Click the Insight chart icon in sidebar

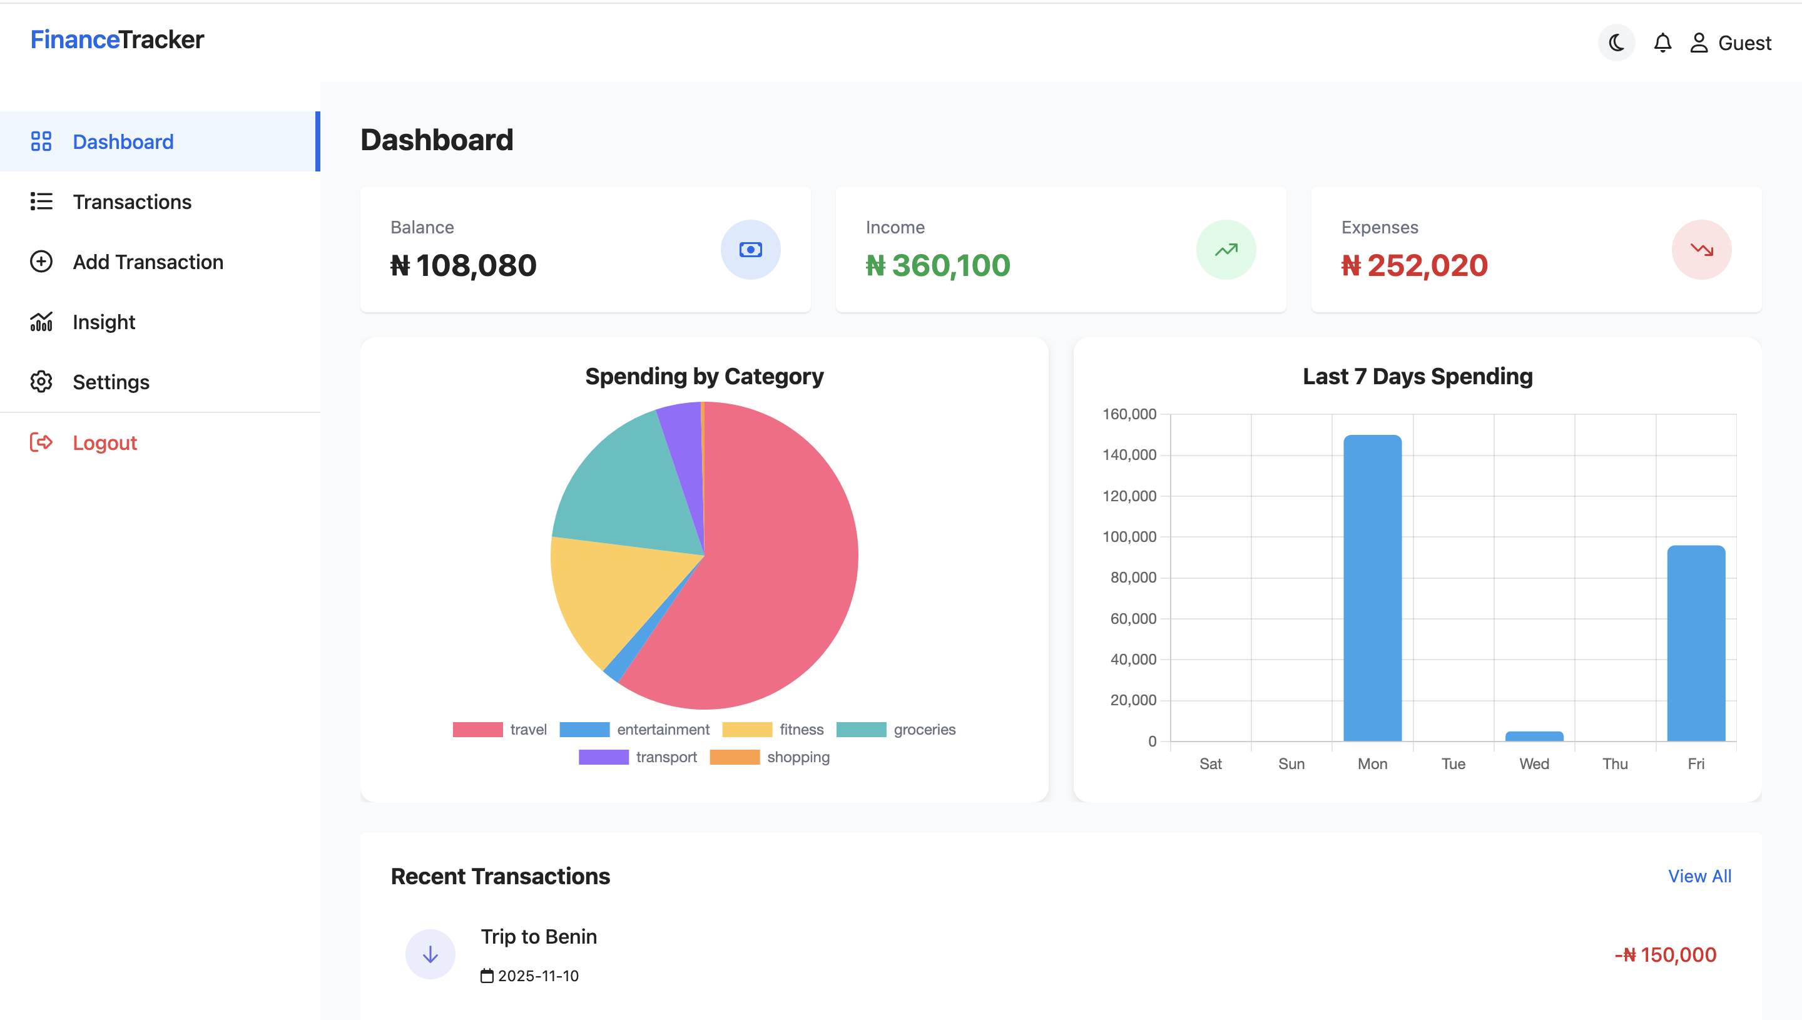click(41, 322)
